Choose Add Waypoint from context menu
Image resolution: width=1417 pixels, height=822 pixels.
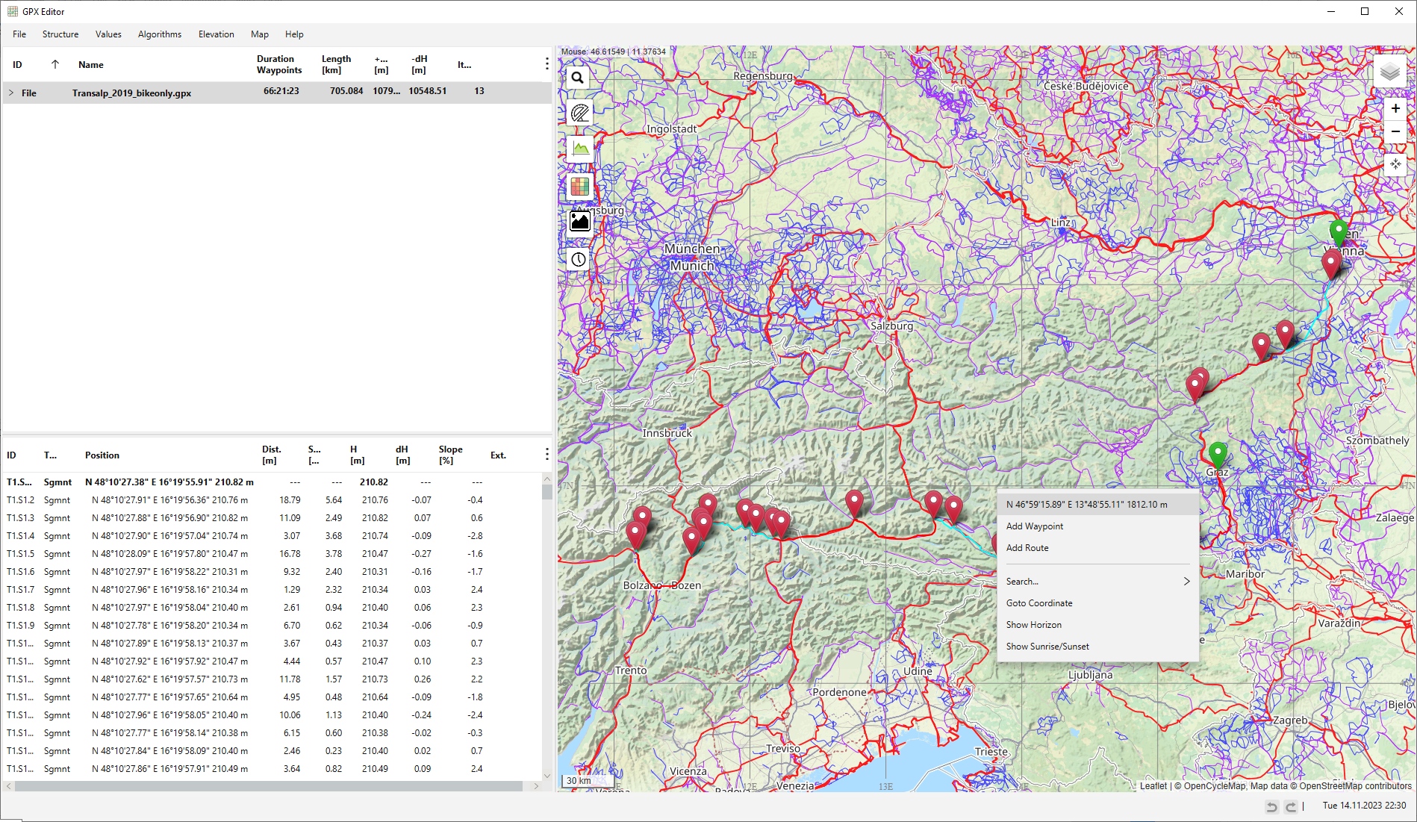pyautogui.click(x=1034, y=526)
